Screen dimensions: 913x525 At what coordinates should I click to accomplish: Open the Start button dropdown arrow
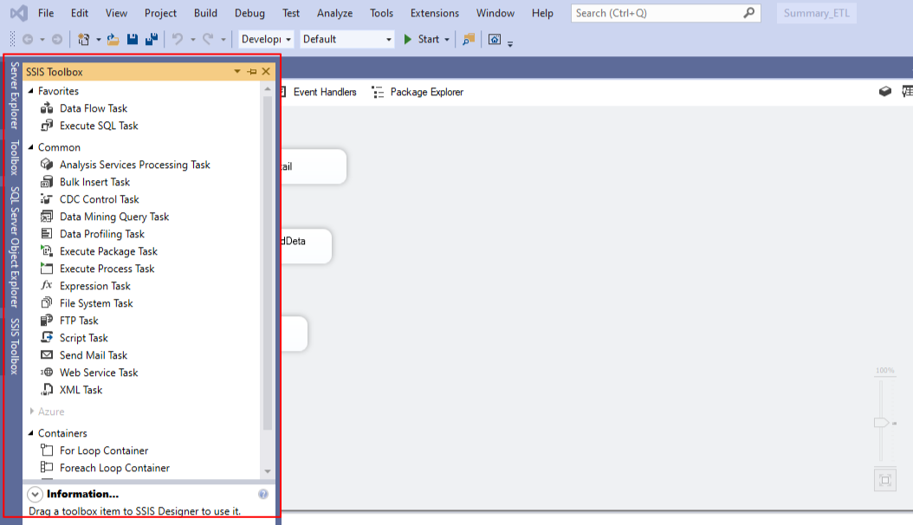[x=447, y=40]
